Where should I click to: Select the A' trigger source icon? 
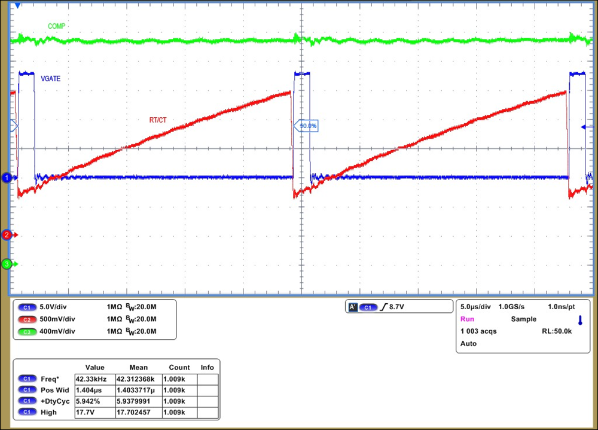point(354,306)
